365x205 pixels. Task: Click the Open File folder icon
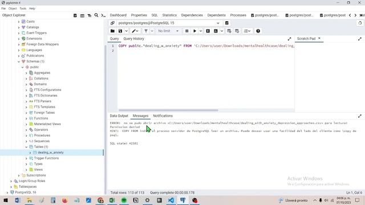112,31
